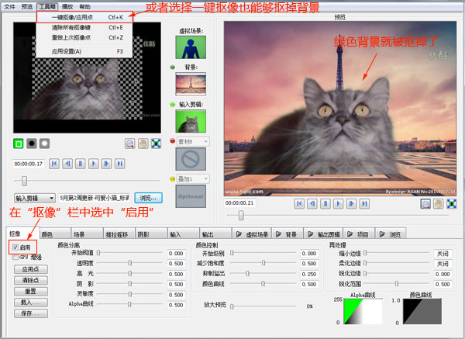Step forward one frame in right 预览 panel
The width and height of the screenshot is (465, 339).
tap(351, 204)
